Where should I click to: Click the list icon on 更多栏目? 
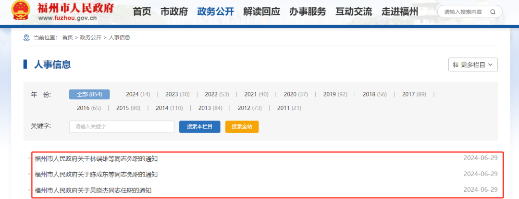456,65
